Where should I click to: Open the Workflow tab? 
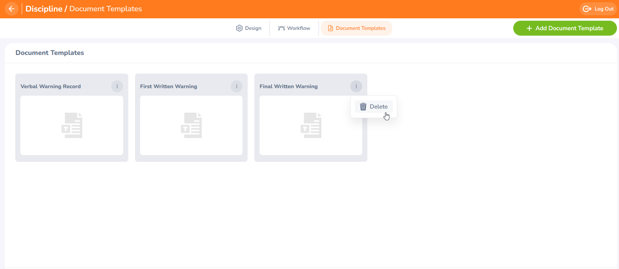point(294,28)
